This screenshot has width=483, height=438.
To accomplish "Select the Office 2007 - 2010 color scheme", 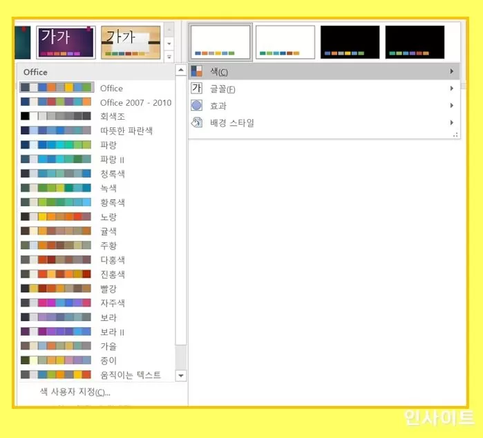I will [x=97, y=102].
